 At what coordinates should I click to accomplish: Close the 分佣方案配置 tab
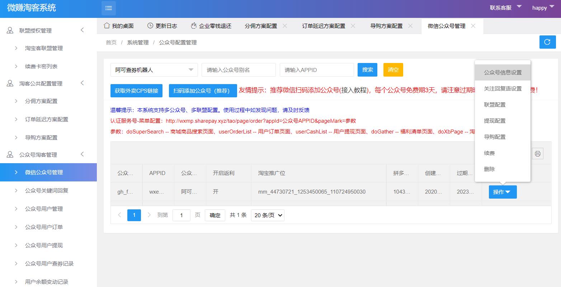coord(285,26)
